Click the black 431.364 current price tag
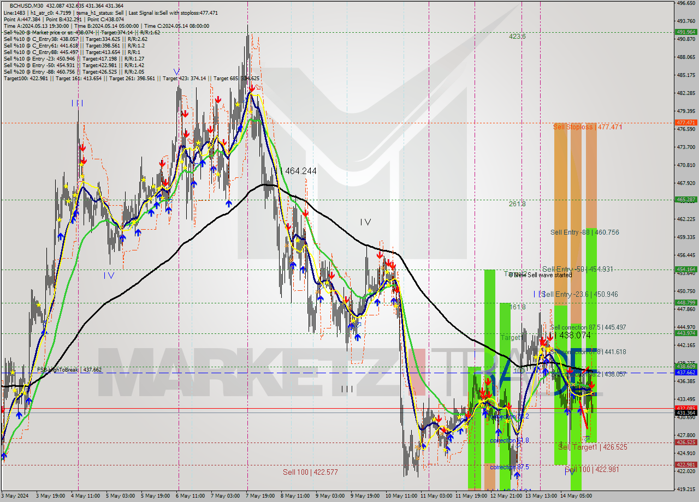Screen dimensions: 699x502 pyautogui.click(x=686, y=413)
